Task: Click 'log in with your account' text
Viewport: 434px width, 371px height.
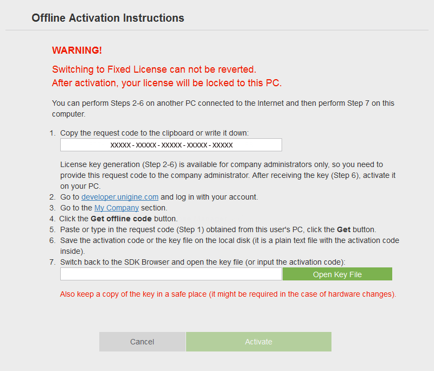Action: (209, 197)
